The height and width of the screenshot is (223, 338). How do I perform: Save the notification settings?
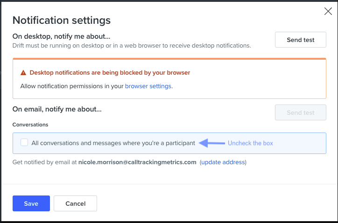point(31,203)
